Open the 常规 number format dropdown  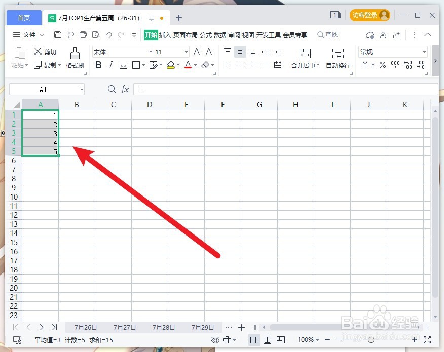[424, 51]
